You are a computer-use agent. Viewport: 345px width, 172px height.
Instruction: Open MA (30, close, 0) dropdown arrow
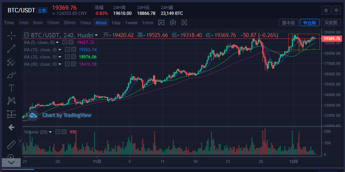coord(60,57)
